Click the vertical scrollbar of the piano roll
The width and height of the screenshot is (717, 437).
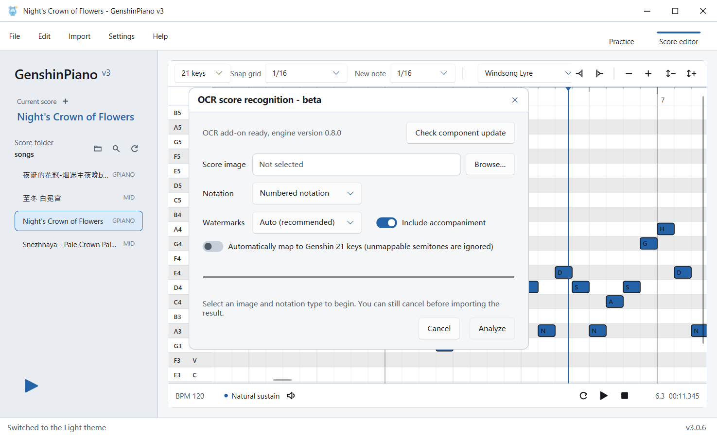pos(703,219)
